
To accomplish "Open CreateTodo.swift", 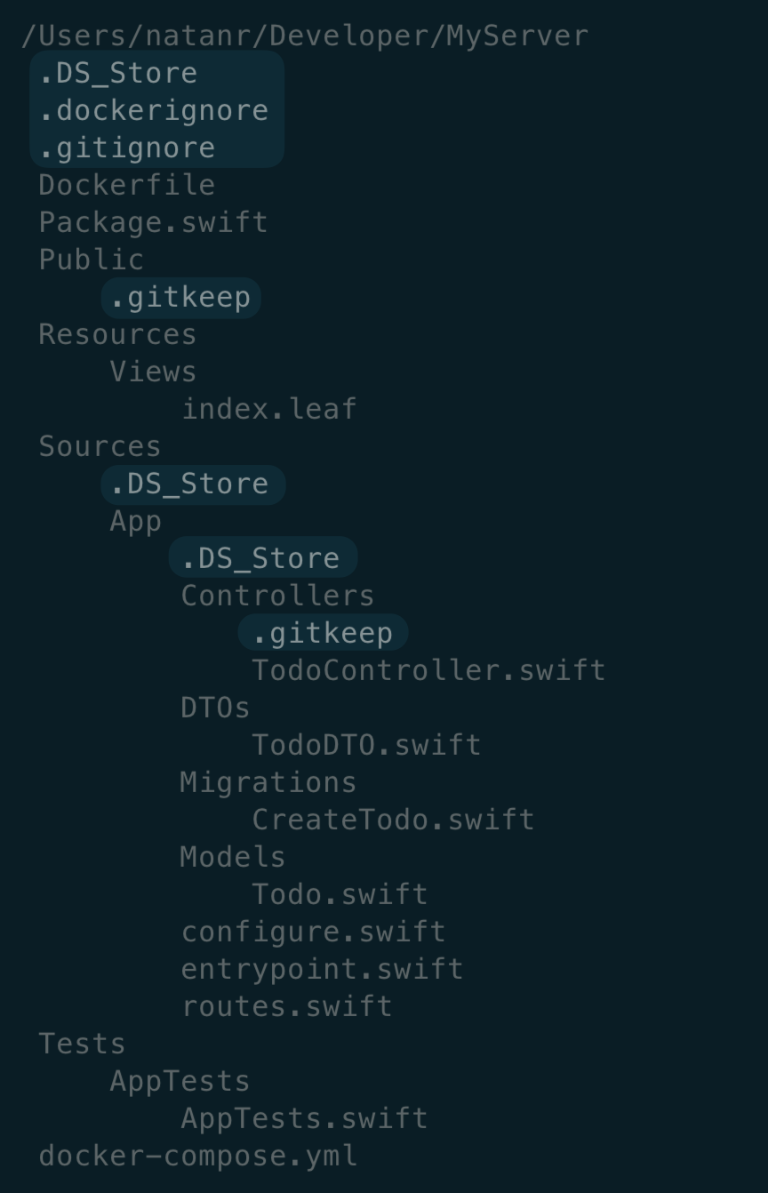I will click(393, 820).
